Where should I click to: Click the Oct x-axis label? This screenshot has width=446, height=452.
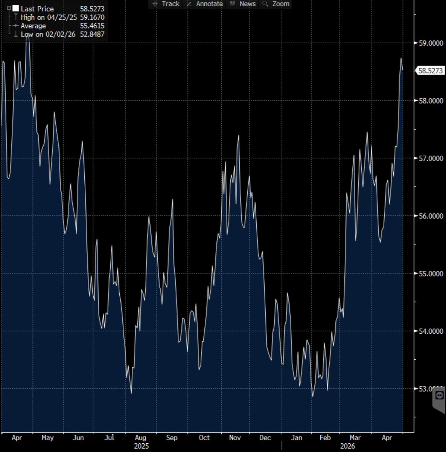pos(204,438)
